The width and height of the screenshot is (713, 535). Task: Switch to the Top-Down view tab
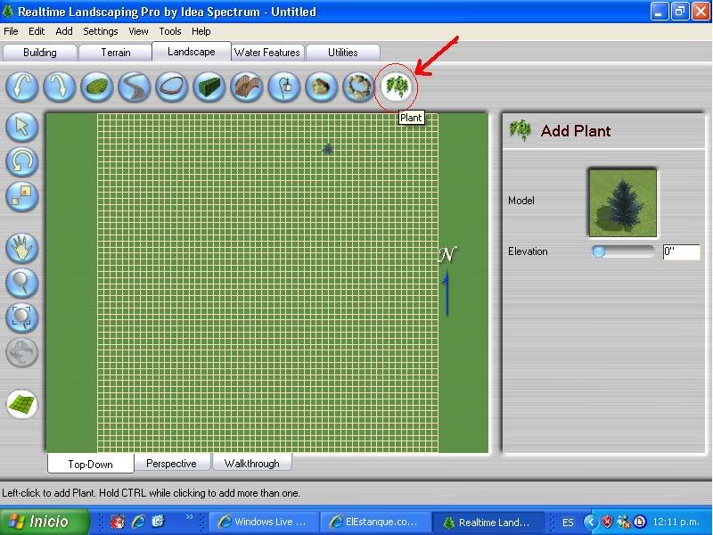click(91, 464)
